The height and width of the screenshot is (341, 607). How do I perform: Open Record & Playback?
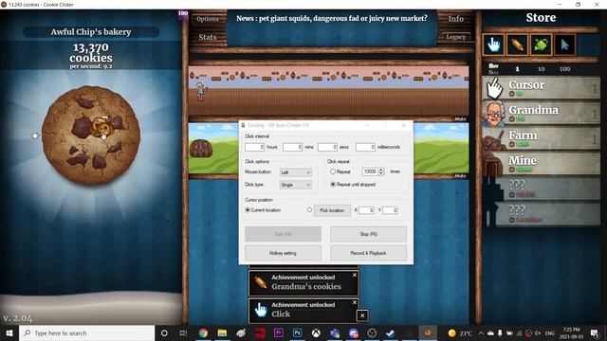click(x=368, y=253)
